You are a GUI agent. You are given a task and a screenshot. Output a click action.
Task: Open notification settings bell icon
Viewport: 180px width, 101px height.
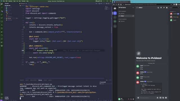[x=161, y=8]
